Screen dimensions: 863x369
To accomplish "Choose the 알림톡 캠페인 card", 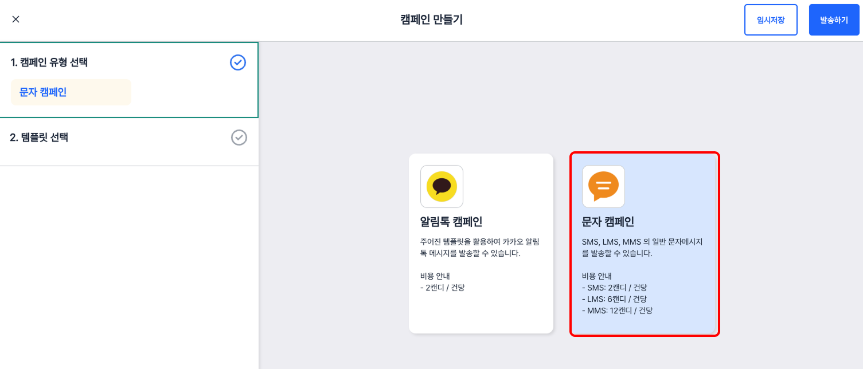I will tap(481, 244).
